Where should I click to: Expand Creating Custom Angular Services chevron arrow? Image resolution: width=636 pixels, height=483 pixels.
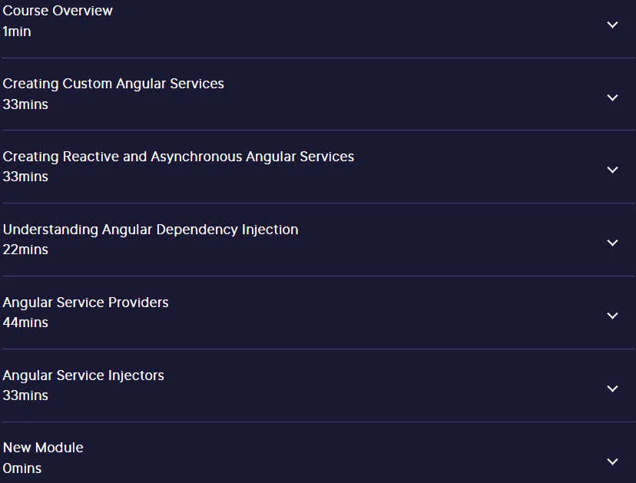pos(612,98)
